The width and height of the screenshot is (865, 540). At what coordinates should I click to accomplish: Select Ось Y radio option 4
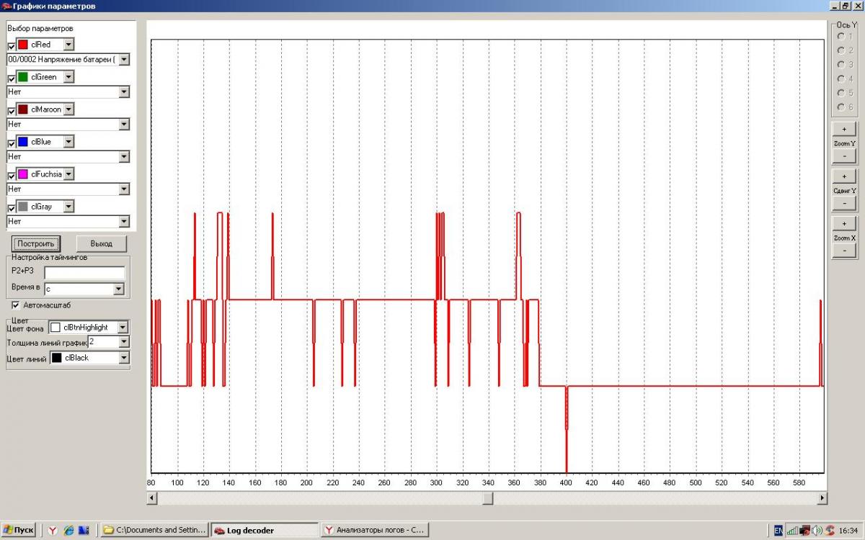(840, 78)
